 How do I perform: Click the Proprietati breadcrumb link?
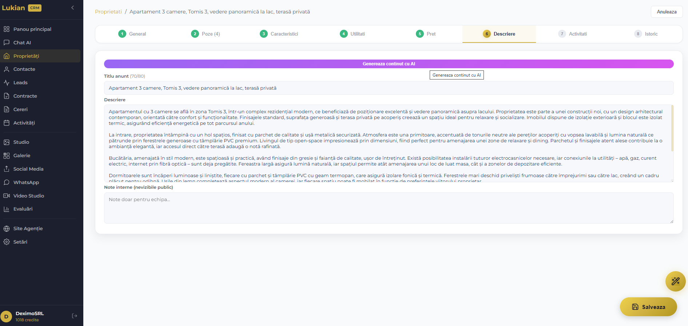pos(108,12)
